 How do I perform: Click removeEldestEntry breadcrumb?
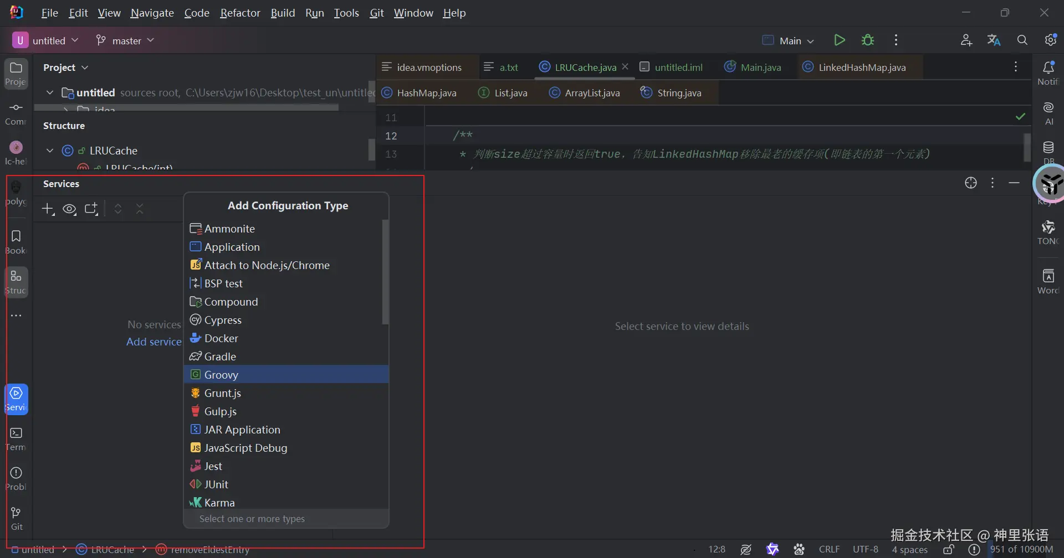(x=203, y=550)
